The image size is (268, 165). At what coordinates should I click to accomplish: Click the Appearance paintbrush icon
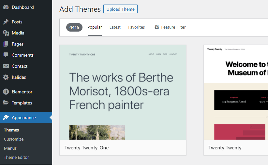pyautogui.click(x=6, y=117)
